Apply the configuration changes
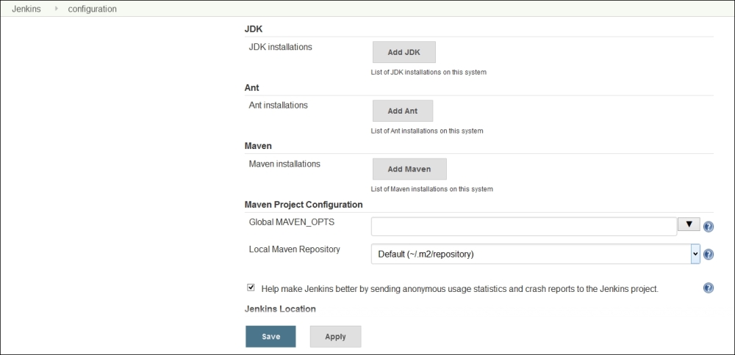This screenshot has height=355, width=735. tap(335, 337)
